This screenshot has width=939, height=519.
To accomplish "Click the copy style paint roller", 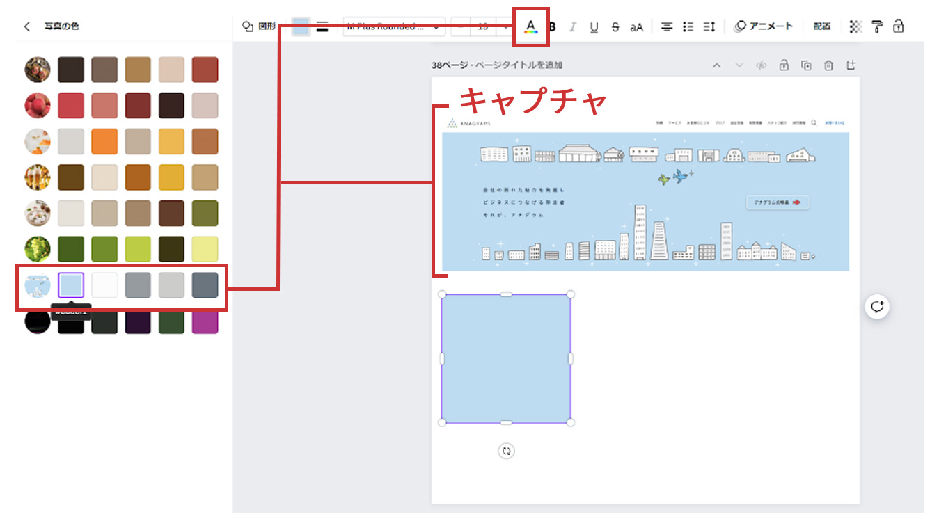I will pos(877,27).
